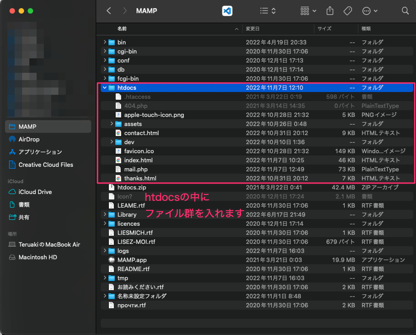Open the More actions ellipsis menu
This screenshot has width=416, height=335.
(x=370, y=11)
